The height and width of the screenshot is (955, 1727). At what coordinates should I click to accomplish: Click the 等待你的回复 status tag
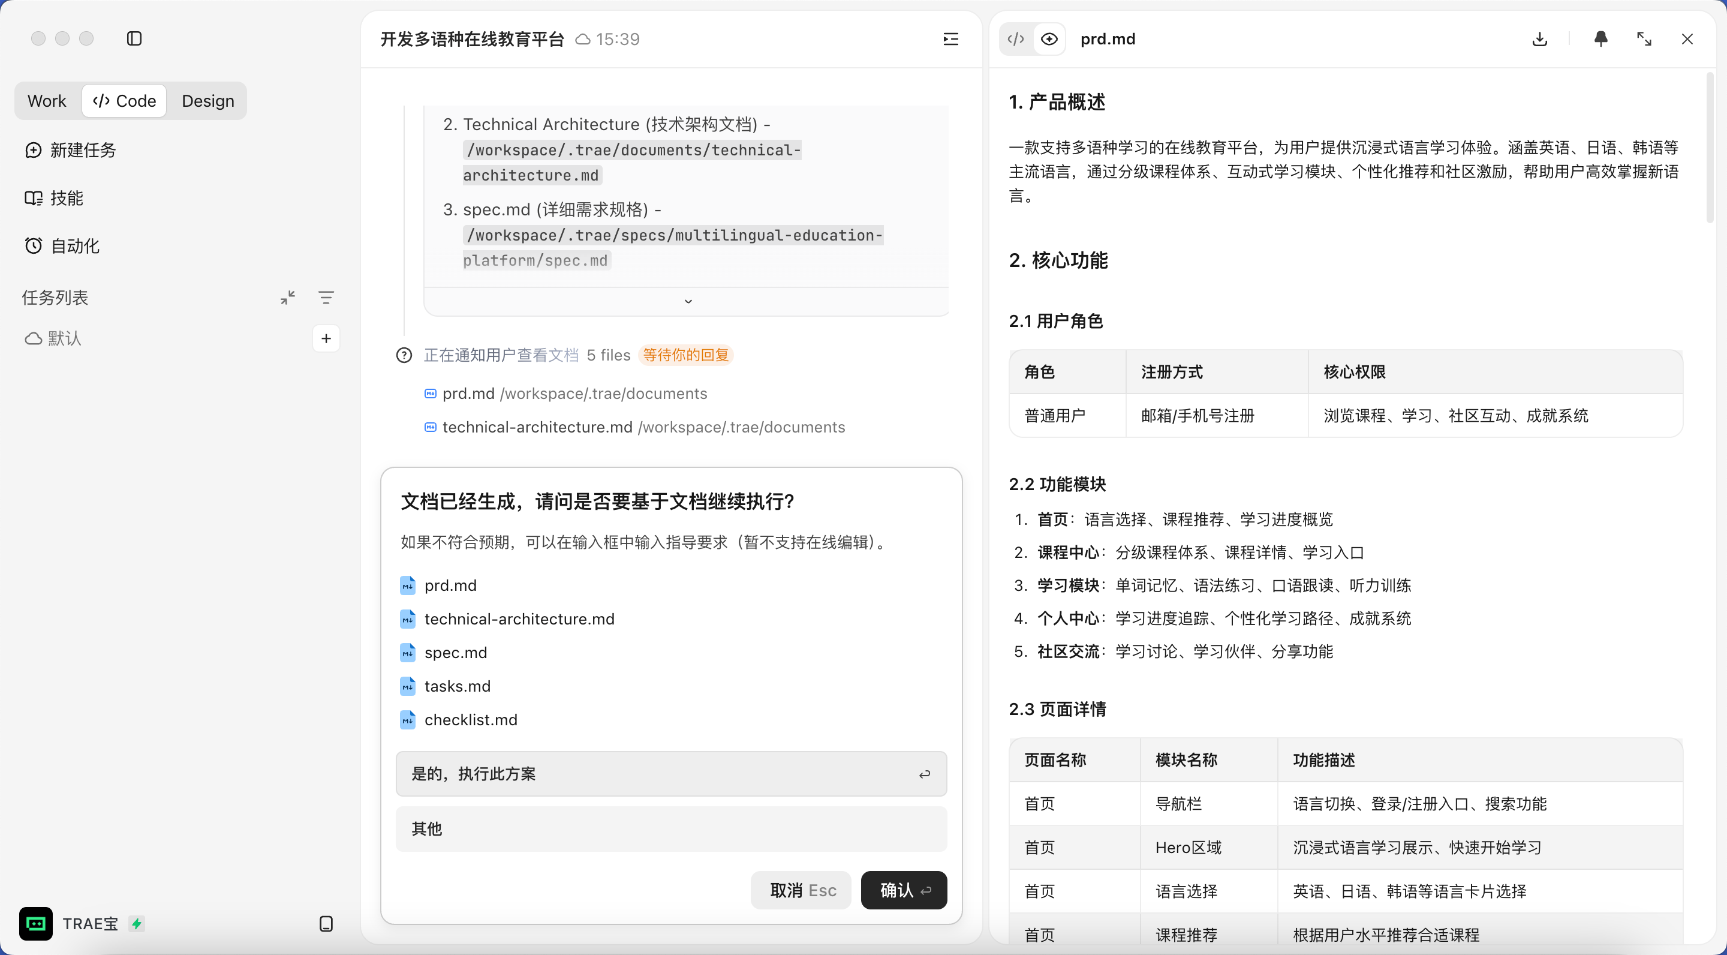coord(686,355)
